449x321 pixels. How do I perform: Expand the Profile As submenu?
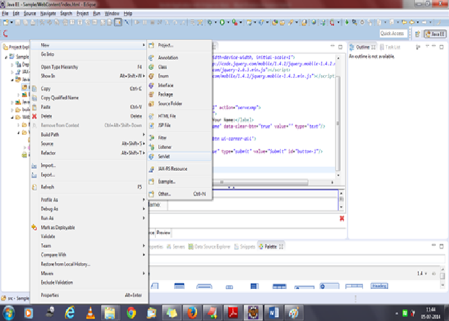tap(89, 200)
